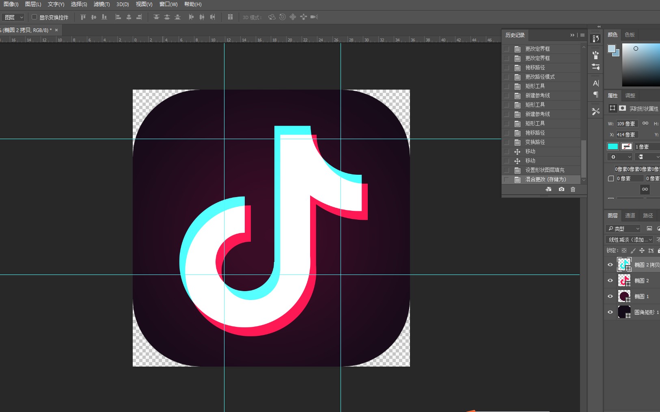The width and height of the screenshot is (660, 412).
Task: Lock position move icon
Action: 642,251
